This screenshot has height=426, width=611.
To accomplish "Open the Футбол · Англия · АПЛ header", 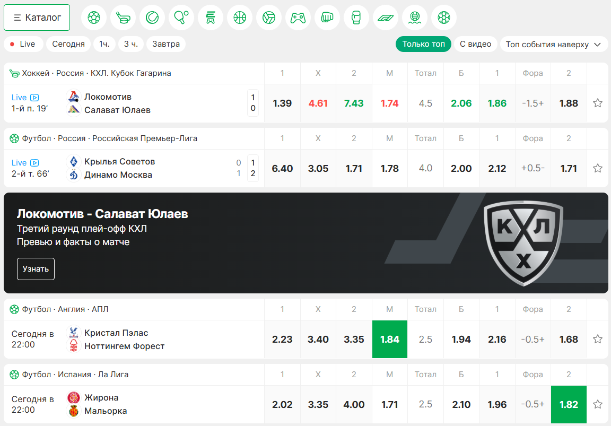I will (x=65, y=309).
